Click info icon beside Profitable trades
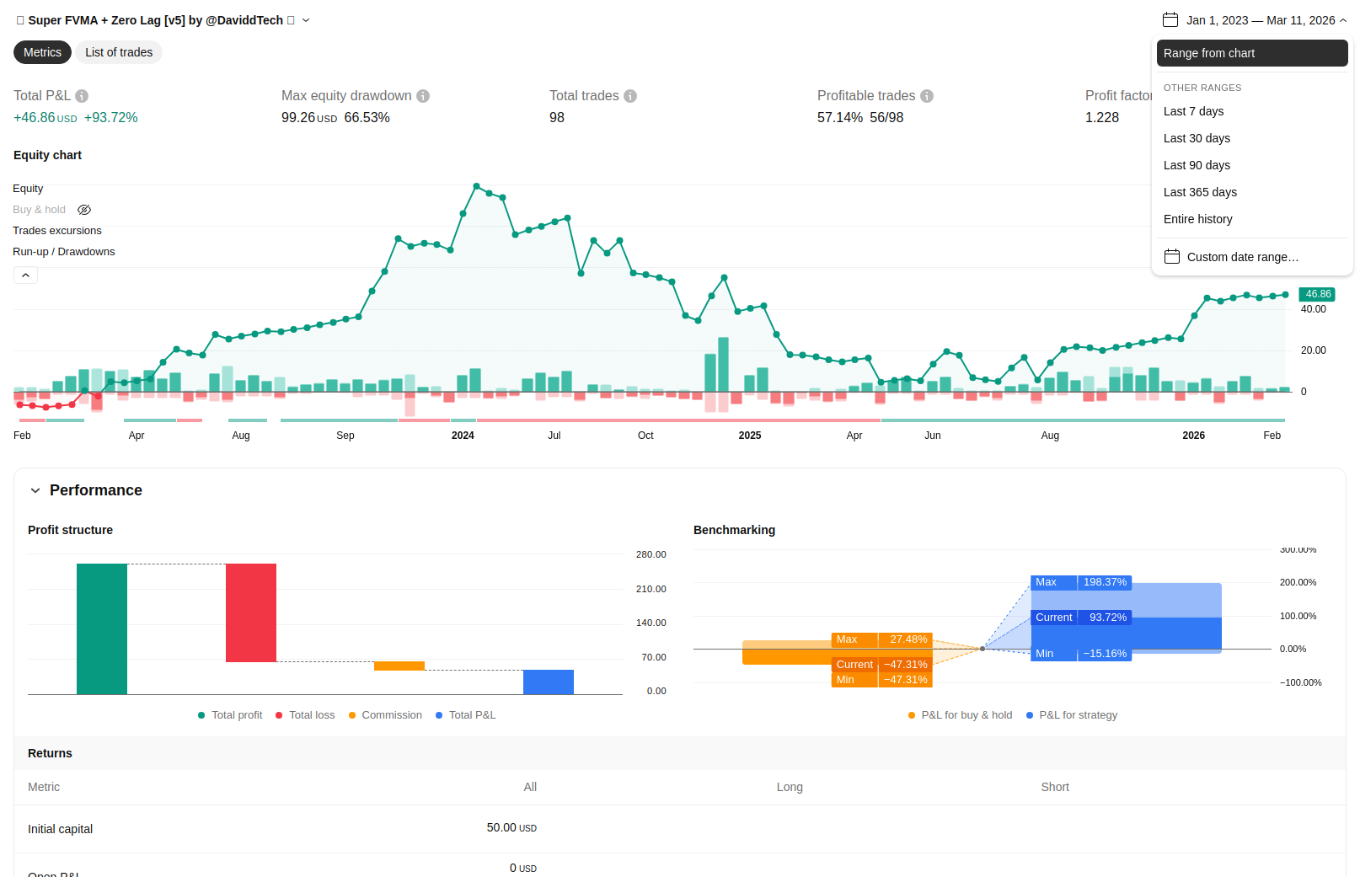1360x877 pixels. pyautogui.click(x=927, y=96)
